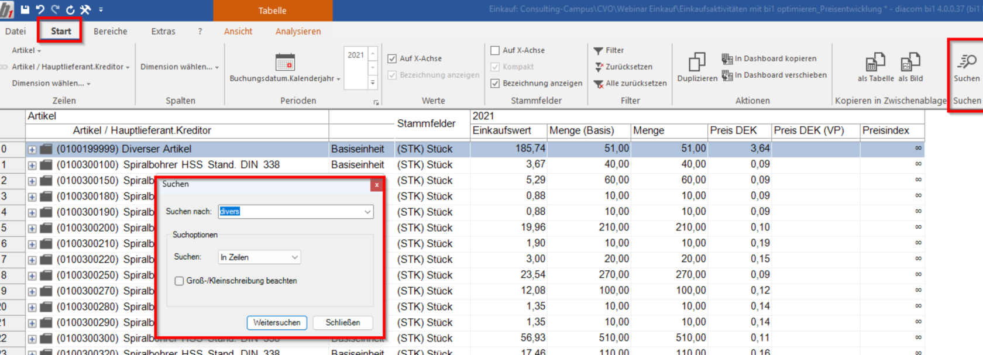
Task: Open Perioden group dialog launcher
Action: 376,102
